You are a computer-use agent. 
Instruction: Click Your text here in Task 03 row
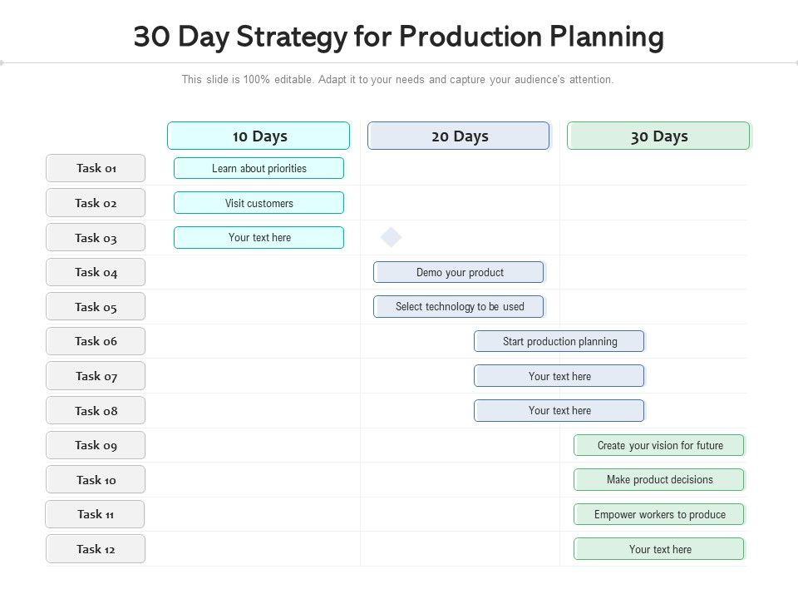[x=259, y=238]
